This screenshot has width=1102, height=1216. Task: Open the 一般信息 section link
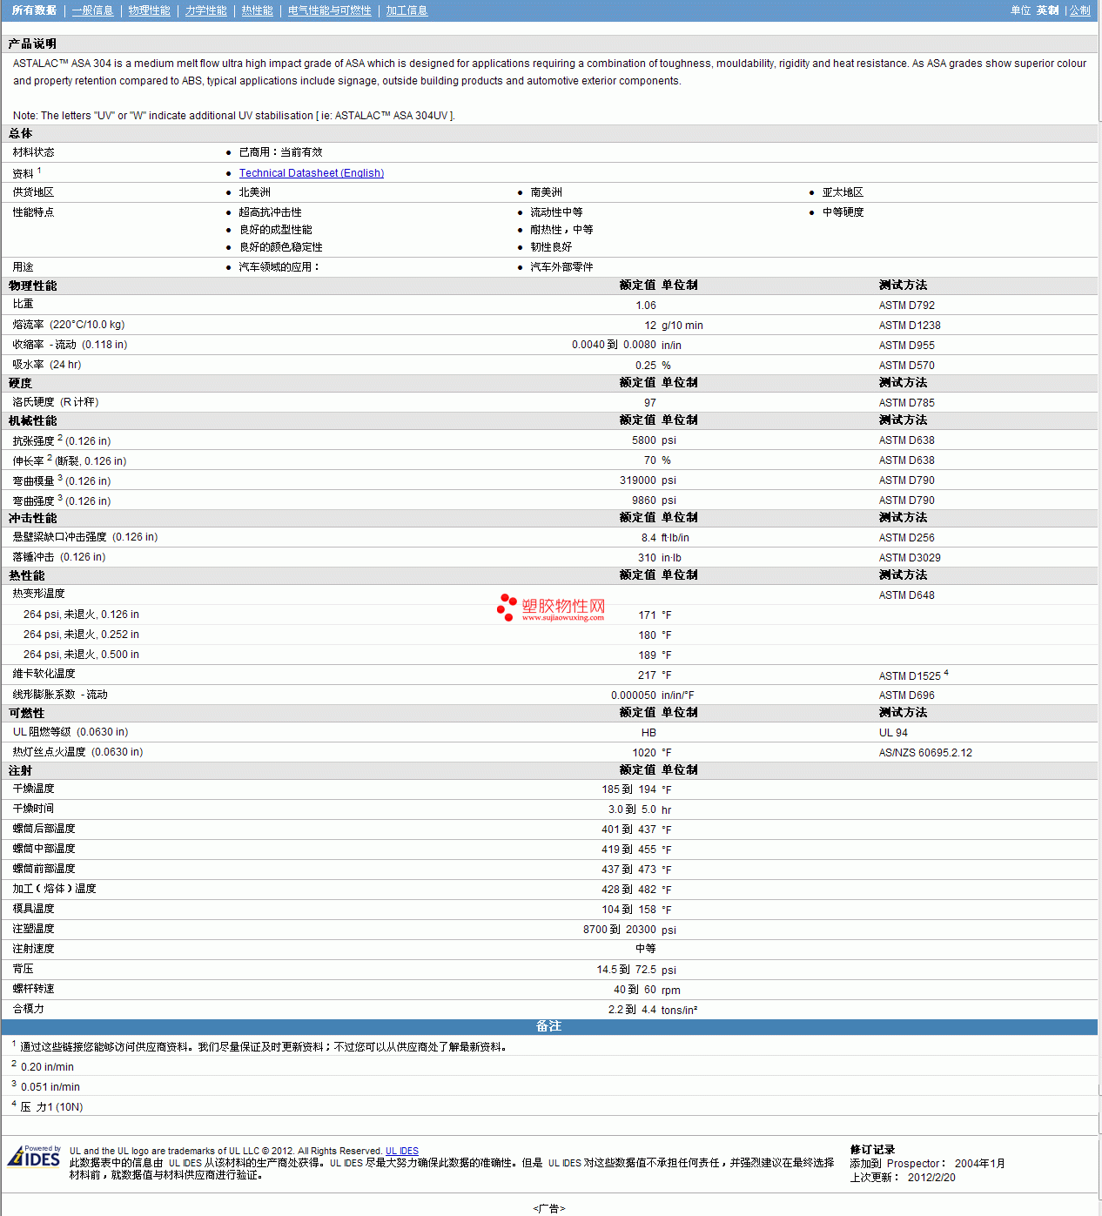pyautogui.click(x=92, y=10)
